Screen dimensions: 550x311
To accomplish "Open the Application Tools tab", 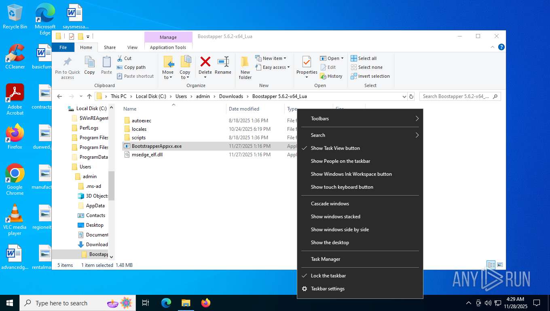I will [168, 47].
